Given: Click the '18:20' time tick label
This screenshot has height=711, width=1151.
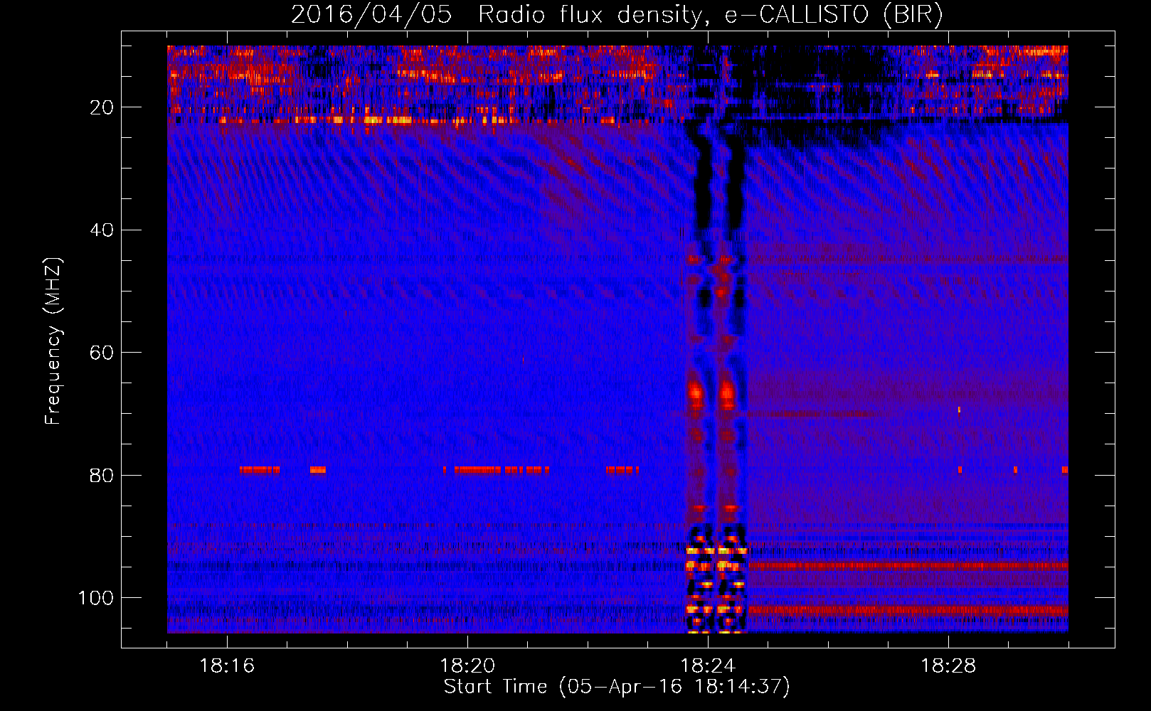Looking at the screenshot, I should click(x=467, y=665).
